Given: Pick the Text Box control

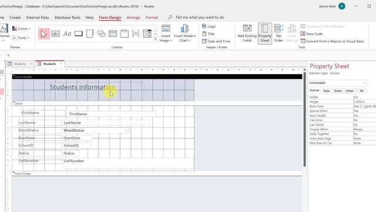Looking at the screenshot, I should click(x=56, y=34).
